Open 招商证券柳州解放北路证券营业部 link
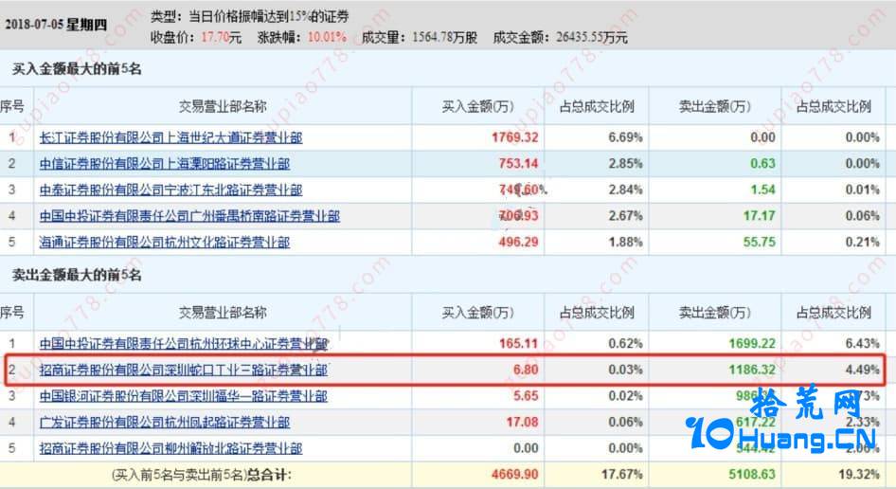This screenshot has height=489, width=896. coord(170,448)
